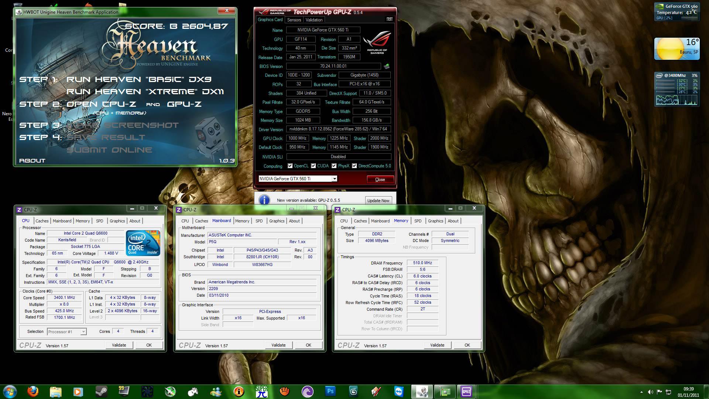The width and height of the screenshot is (709, 399).
Task: Click the GeForce GTX 560 temperature gadget
Action: point(677,12)
